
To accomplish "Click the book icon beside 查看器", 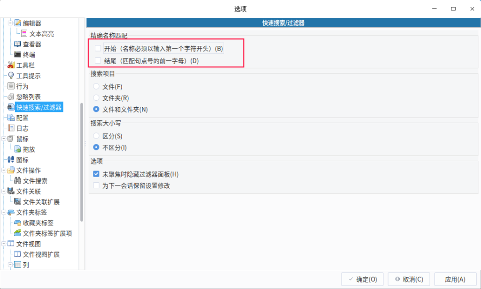I will (x=18, y=44).
